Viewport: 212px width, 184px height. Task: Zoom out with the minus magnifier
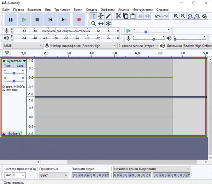point(183,16)
